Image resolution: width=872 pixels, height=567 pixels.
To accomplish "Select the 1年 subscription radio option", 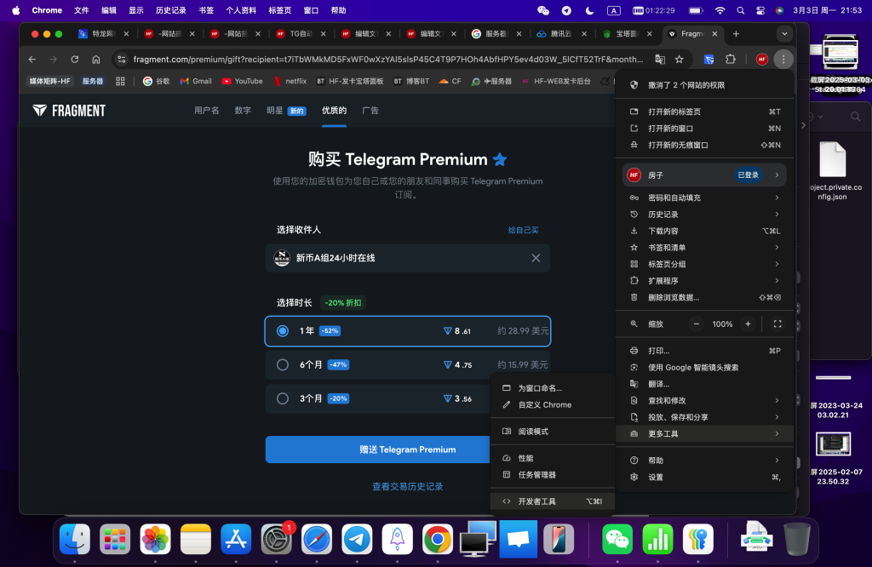I will [x=282, y=330].
